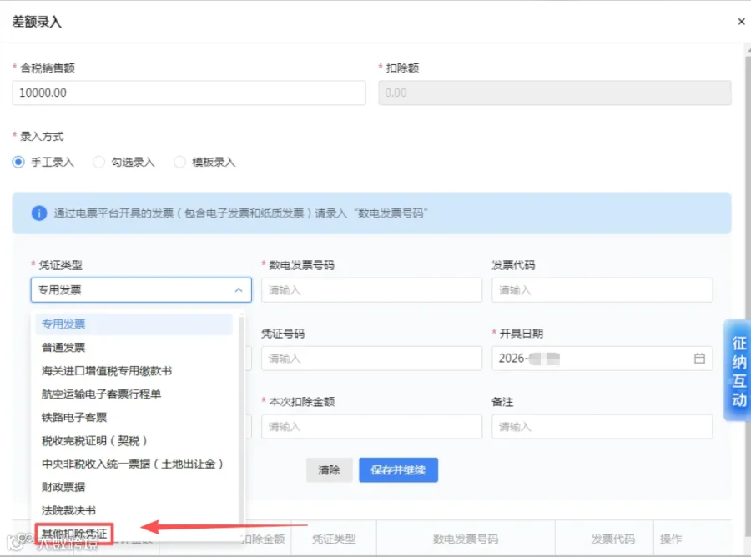The height and width of the screenshot is (557, 751).
Task: Click the table's 发票代码 column header
Action: coord(613,539)
